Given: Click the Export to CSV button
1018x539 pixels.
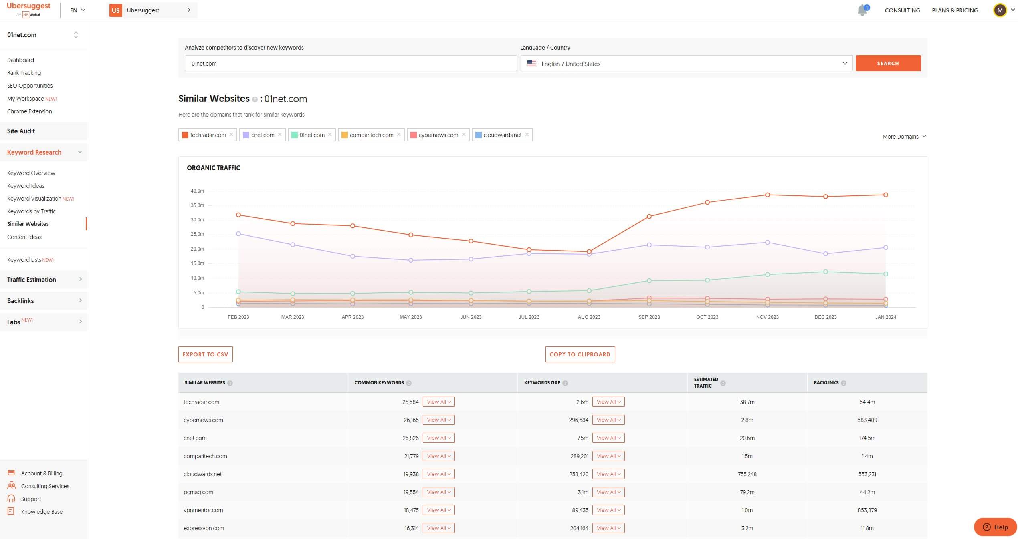Looking at the screenshot, I should [205, 354].
